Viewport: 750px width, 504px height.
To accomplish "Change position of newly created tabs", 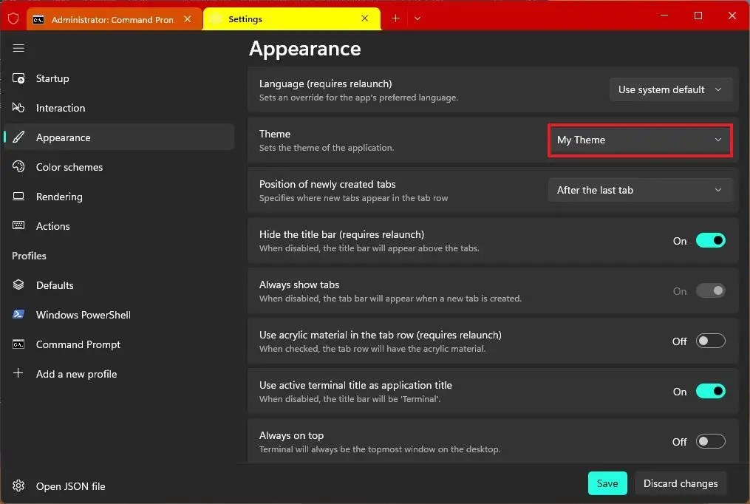I will pyautogui.click(x=639, y=190).
